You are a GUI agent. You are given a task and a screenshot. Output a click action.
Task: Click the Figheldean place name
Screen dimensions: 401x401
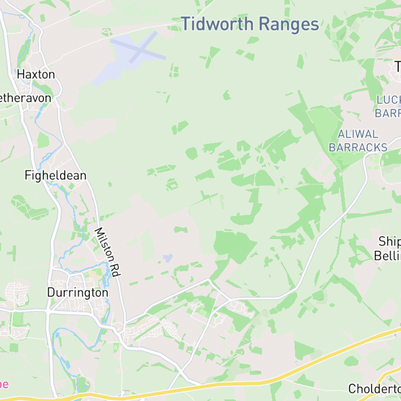click(56, 176)
